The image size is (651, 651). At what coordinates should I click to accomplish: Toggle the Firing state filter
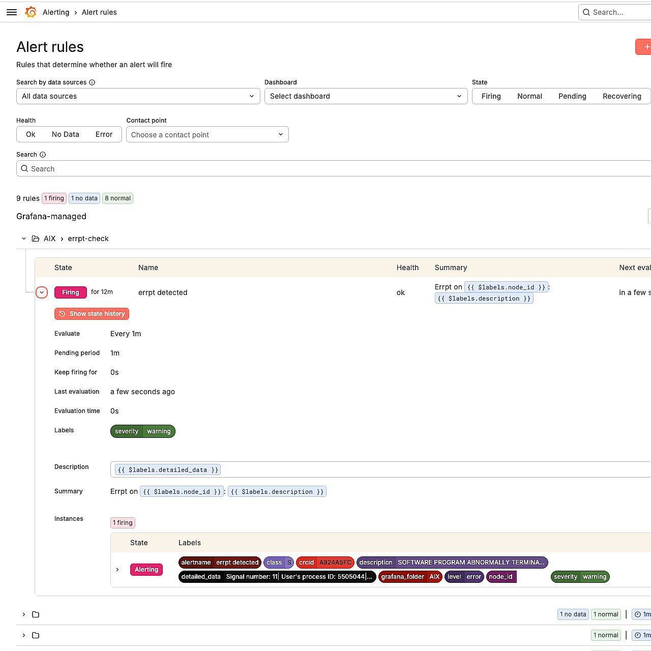[x=491, y=96]
